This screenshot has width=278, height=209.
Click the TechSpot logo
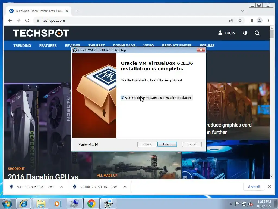41,33
